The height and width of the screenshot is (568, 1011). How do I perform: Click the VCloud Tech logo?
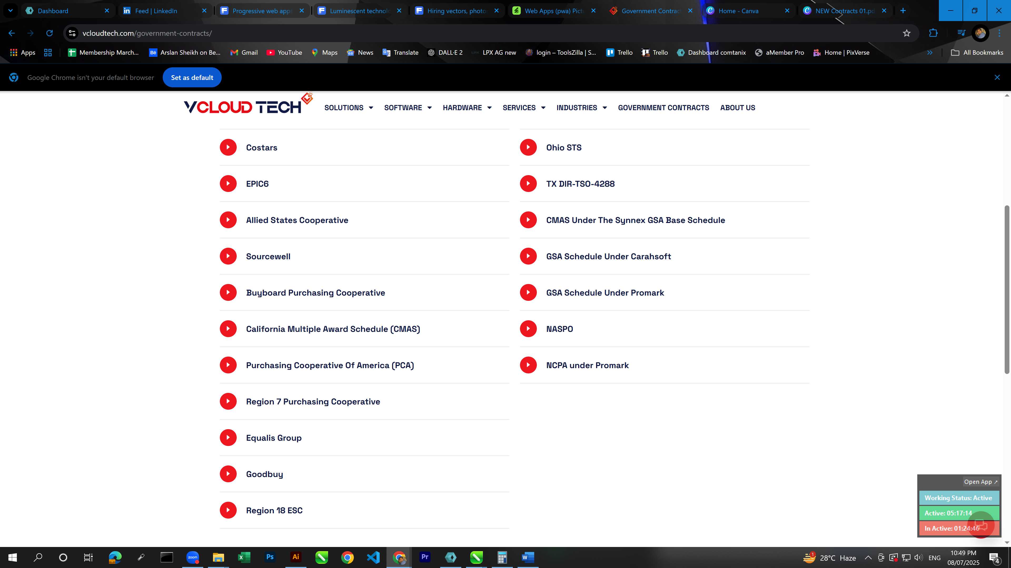pyautogui.click(x=248, y=104)
